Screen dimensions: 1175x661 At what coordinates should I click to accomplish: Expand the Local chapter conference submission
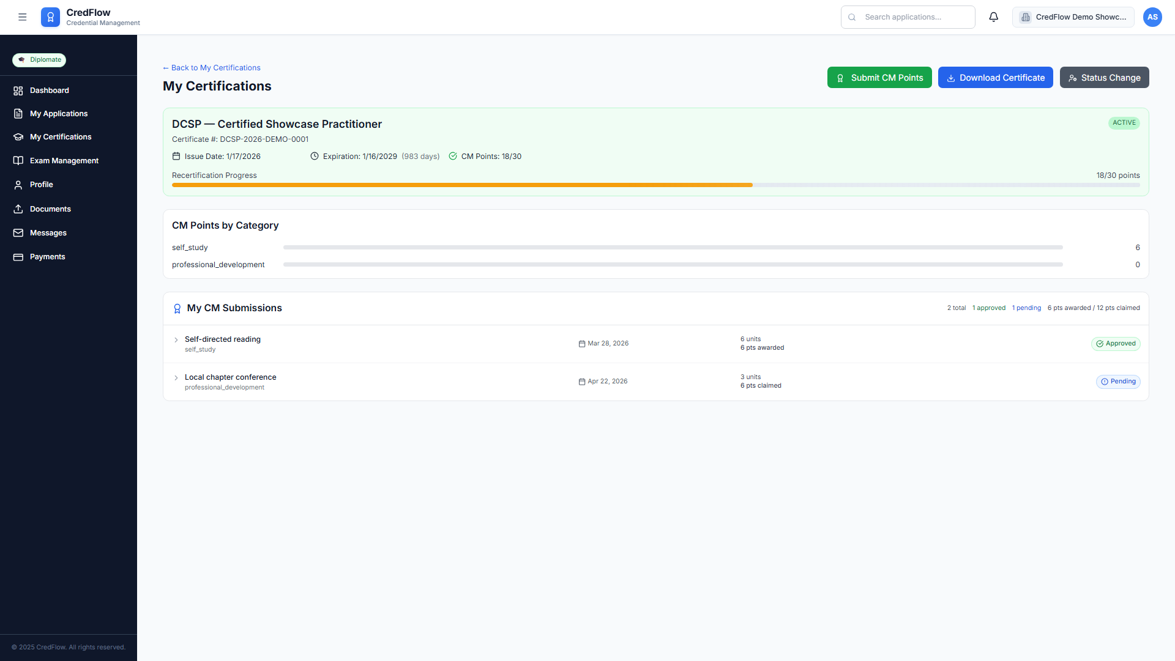pos(176,378)
